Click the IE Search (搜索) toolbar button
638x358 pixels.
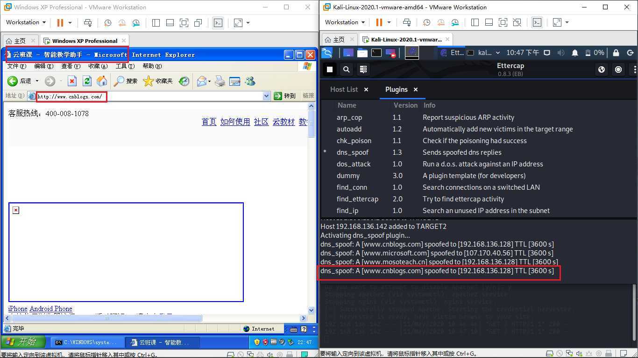(126, 81)
